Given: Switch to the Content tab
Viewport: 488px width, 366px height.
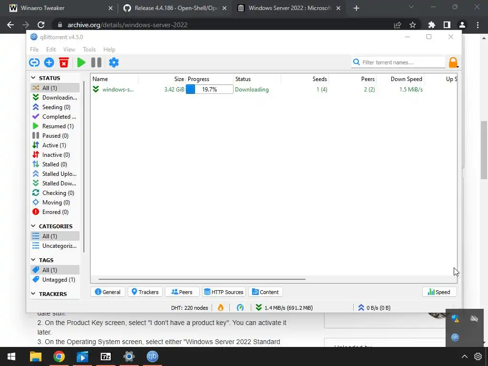Looking at the screenshot, I should tap(265, 292).
